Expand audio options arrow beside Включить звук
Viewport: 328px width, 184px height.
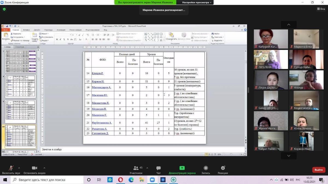pos(19,168)
